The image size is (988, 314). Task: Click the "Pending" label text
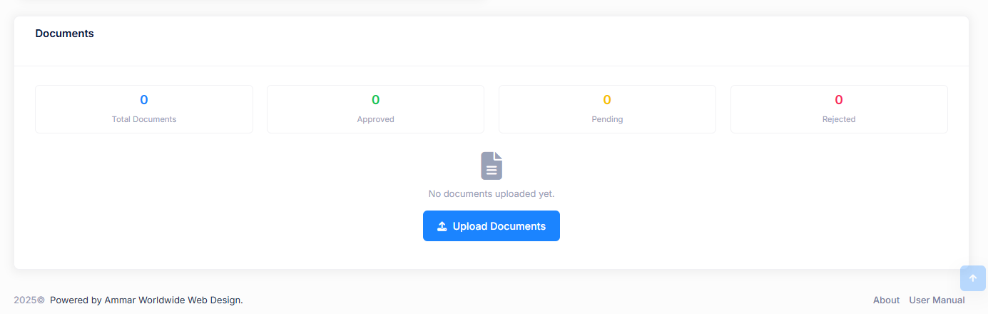point(607,119)
